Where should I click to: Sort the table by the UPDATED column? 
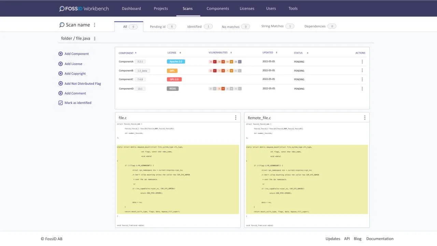tap(276, 53)
